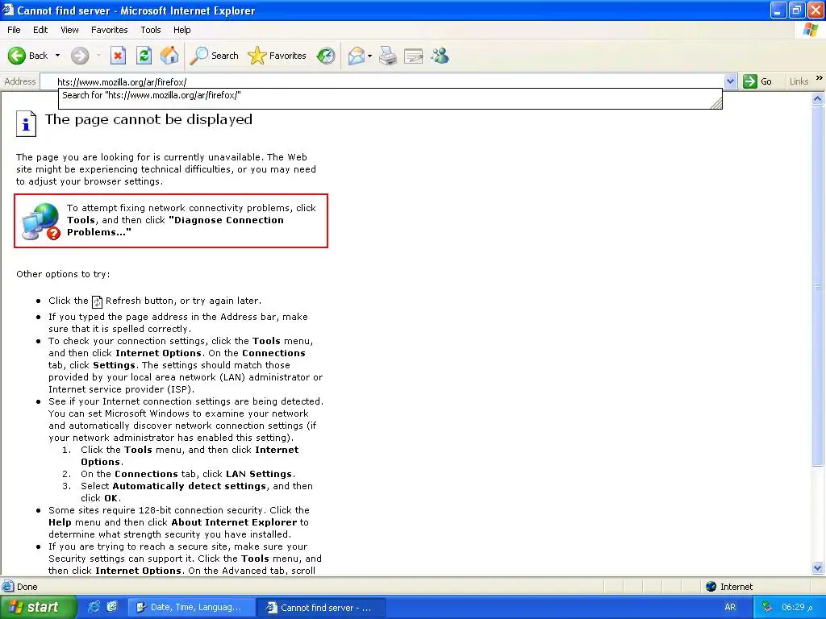Click the Print icon
Screen dimensions: 826x619
(x=388, y=56)
